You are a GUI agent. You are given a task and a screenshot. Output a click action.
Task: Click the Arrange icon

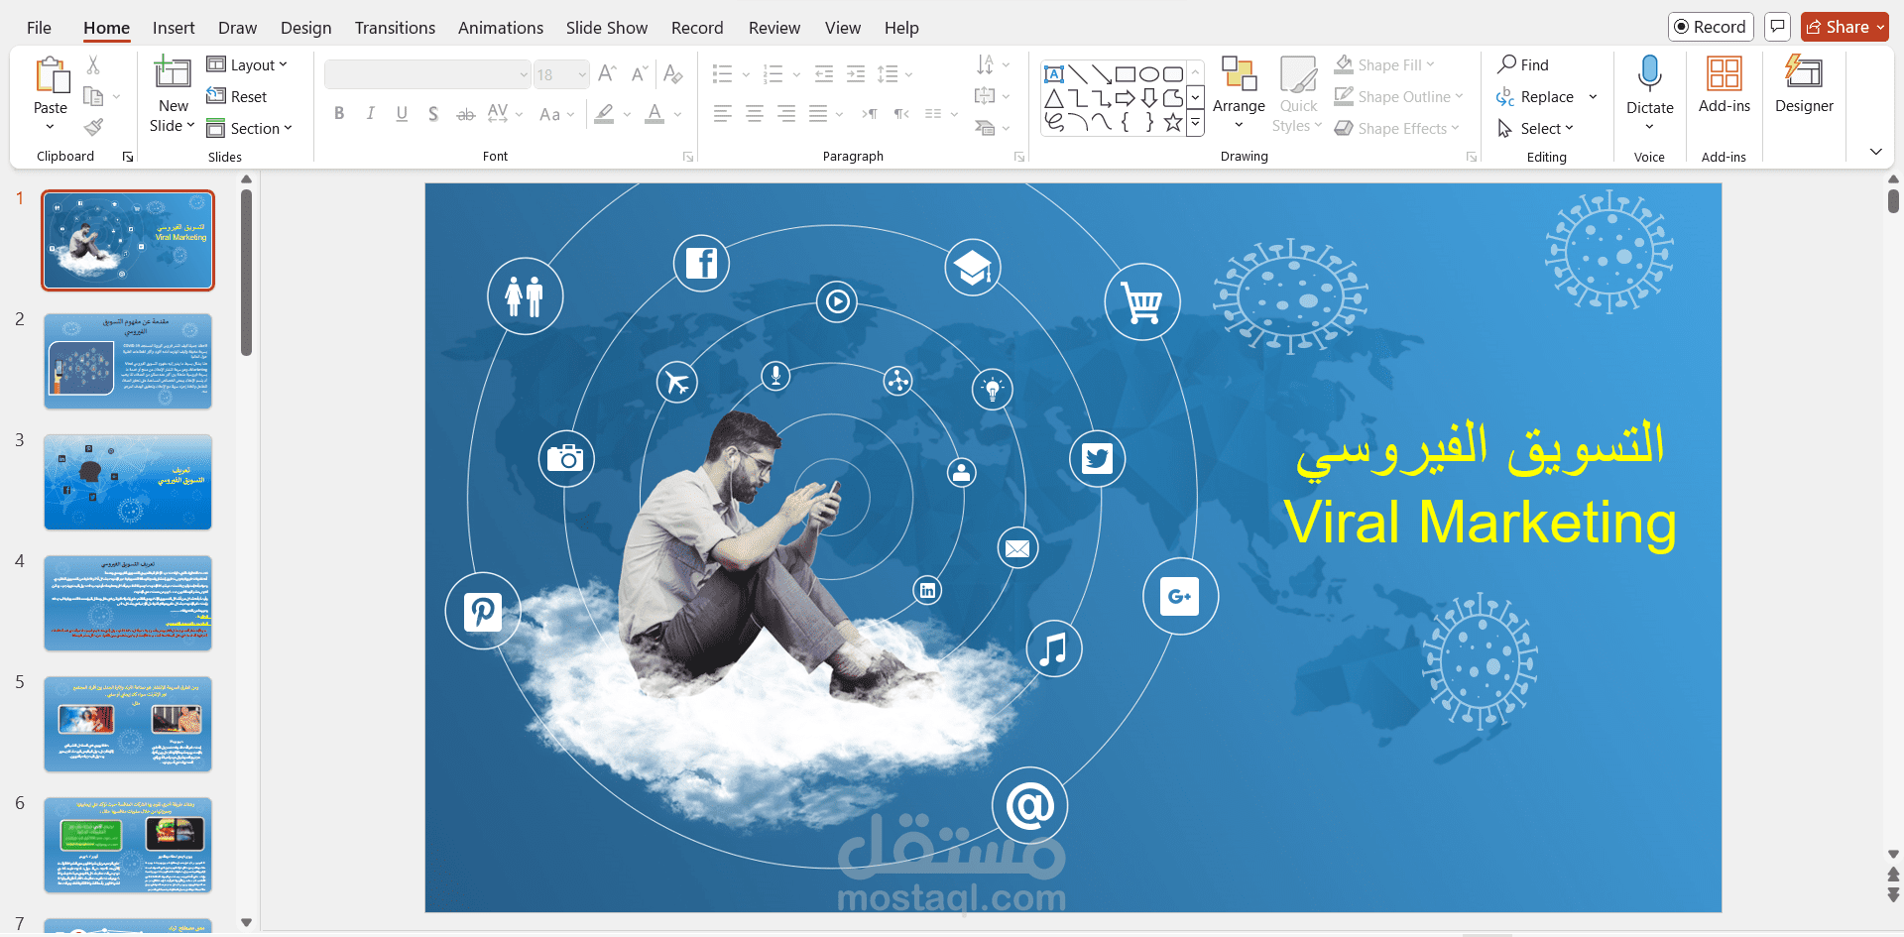1239,74
